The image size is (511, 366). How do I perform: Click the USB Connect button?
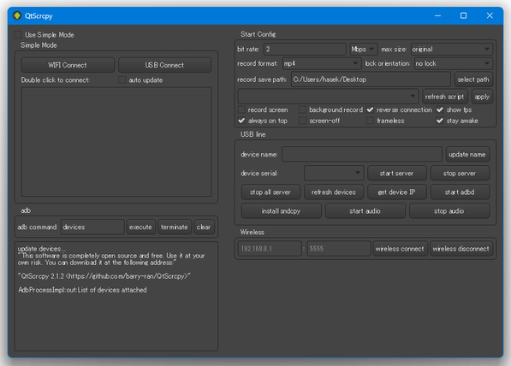click(x=164, y=65)
